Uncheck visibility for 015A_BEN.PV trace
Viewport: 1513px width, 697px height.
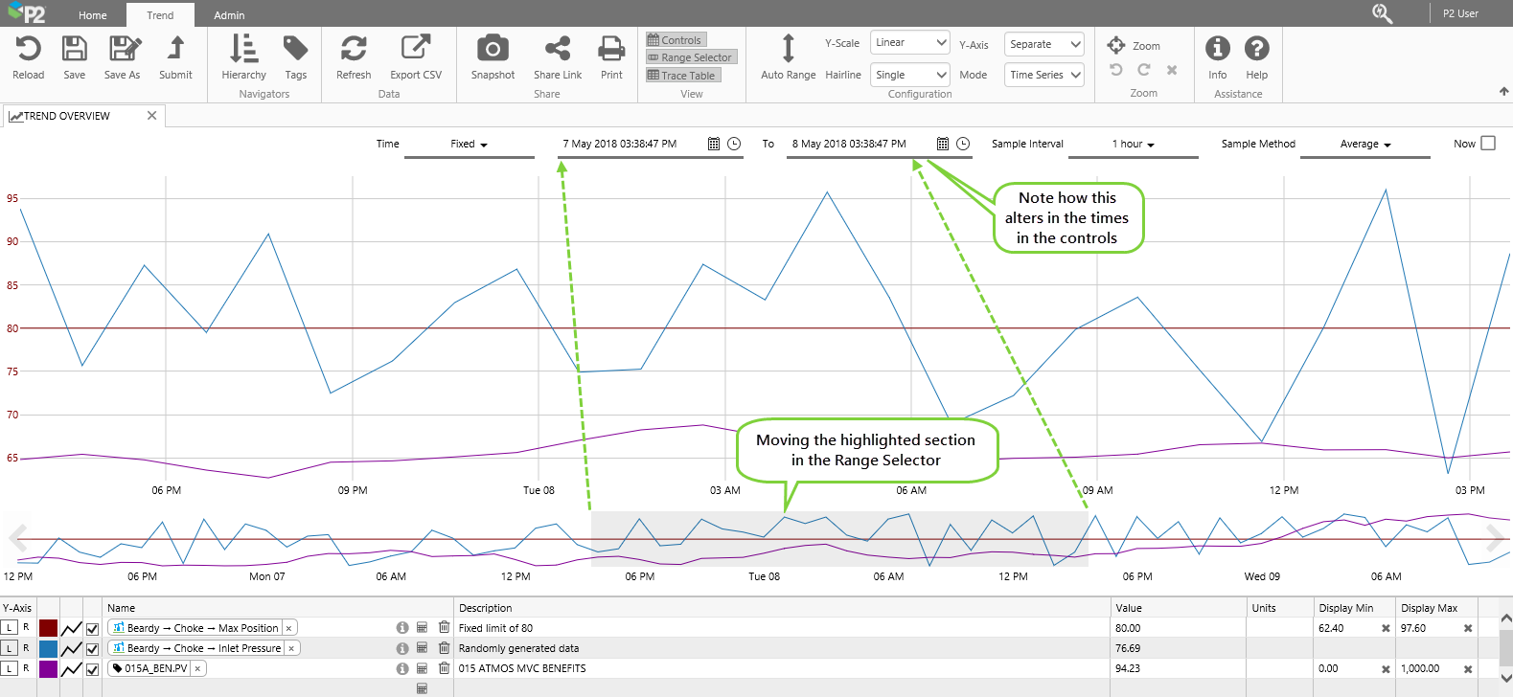click(92, 669)
